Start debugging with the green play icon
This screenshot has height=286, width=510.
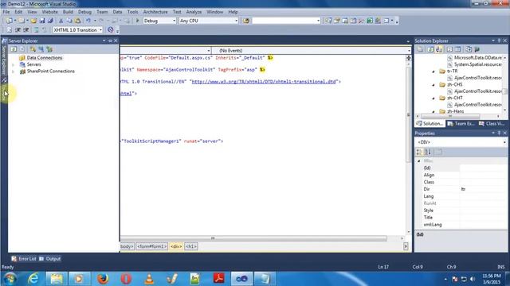(137, 21)
